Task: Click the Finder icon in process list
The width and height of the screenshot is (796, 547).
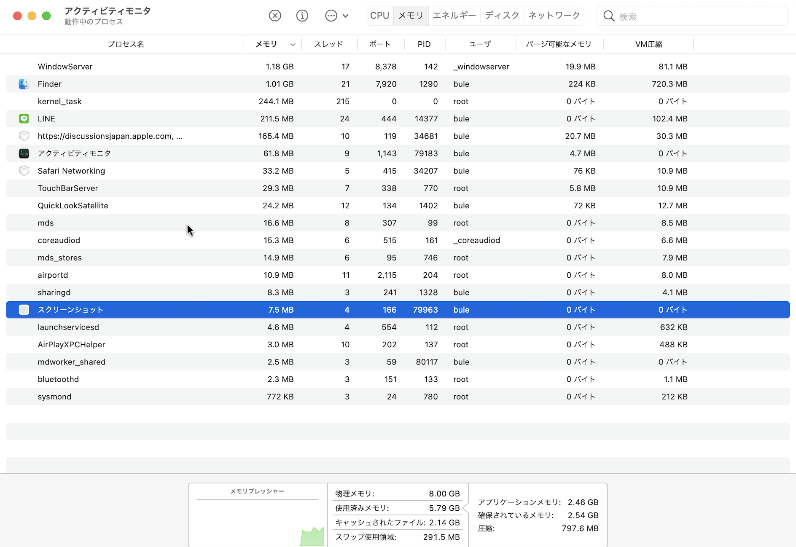Action: pyautogui.click(x=24, y=84)
